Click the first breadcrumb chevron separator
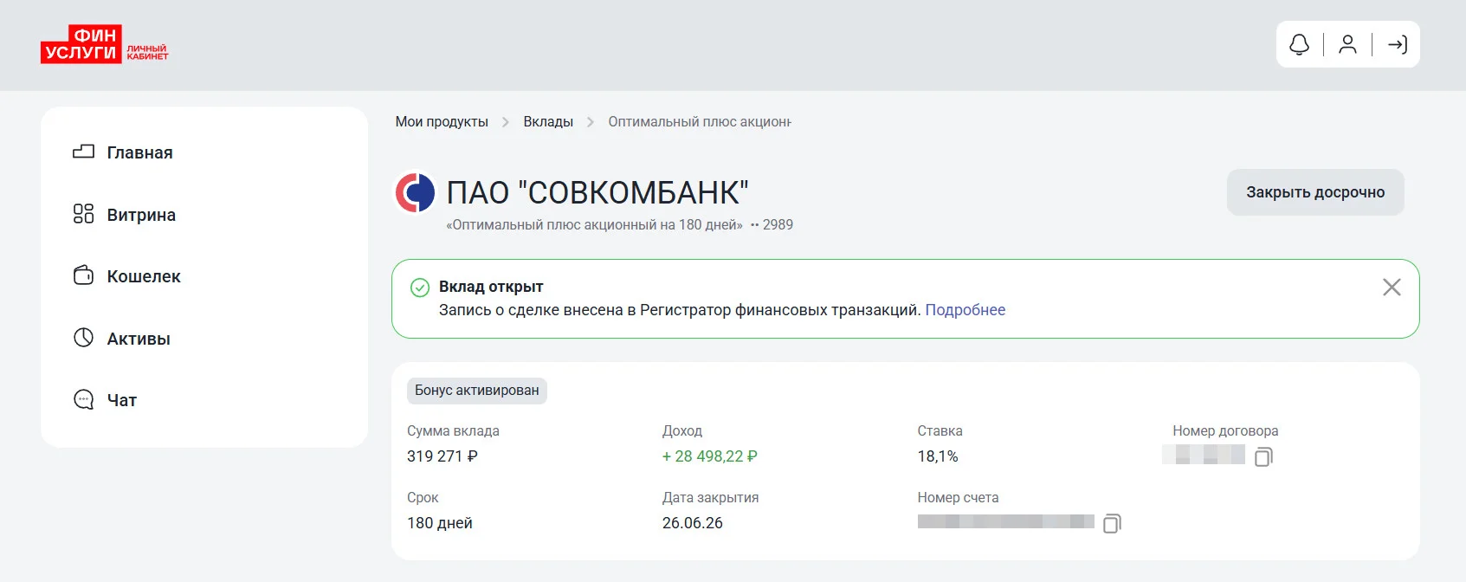The height and width of the screenshot is (582, 1466). point(506,122)
